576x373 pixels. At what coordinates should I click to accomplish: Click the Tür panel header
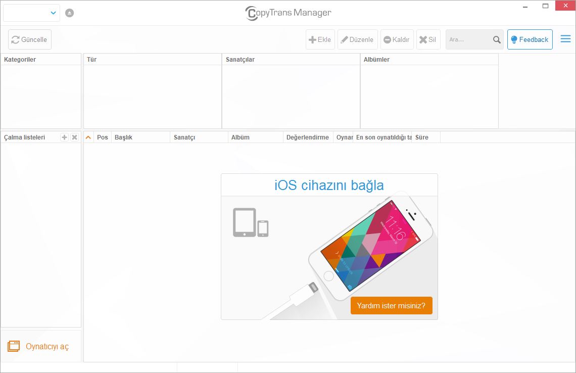[153, 60]
